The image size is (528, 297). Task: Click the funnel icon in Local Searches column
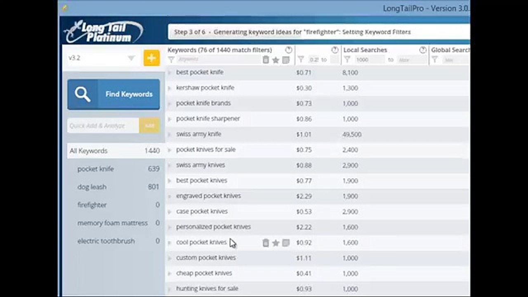pyautogui.click(x=347, y=60)
